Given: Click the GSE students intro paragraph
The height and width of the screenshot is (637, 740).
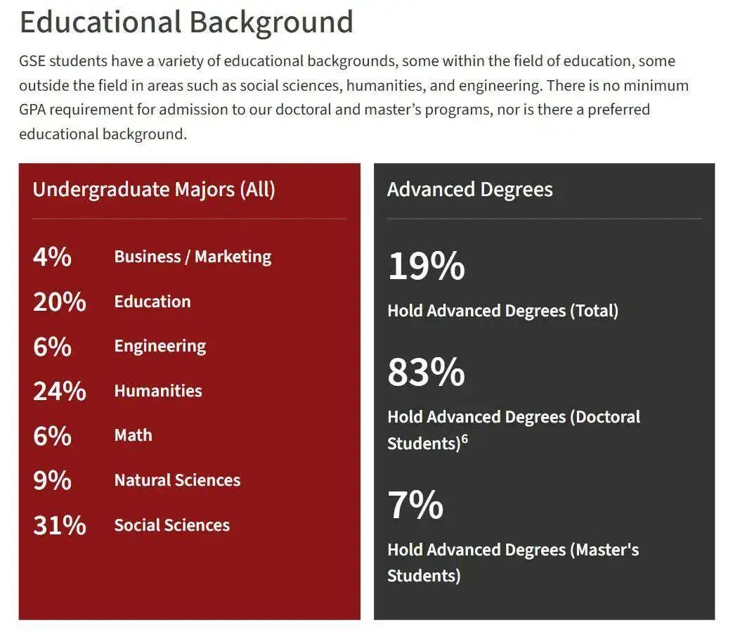Looking at the screenshot, I should coord(354,97).
